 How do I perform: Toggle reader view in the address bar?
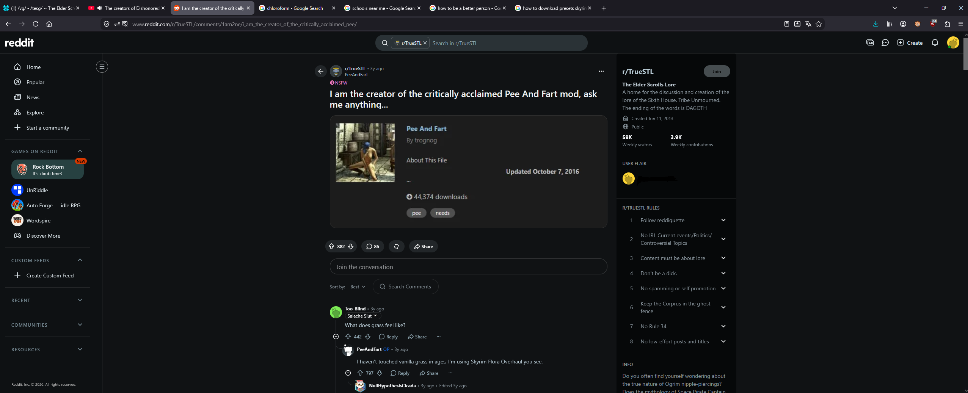pos(787,24)
